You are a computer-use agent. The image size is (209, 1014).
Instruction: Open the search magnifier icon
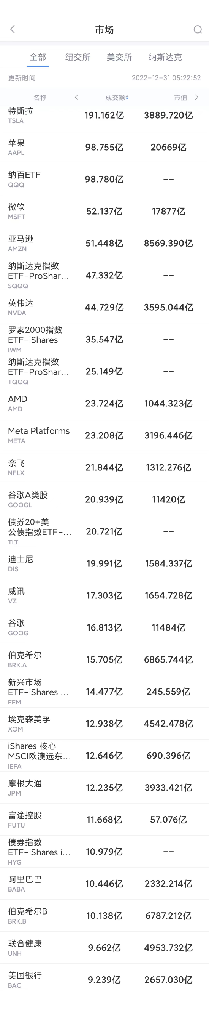[198, 29]
